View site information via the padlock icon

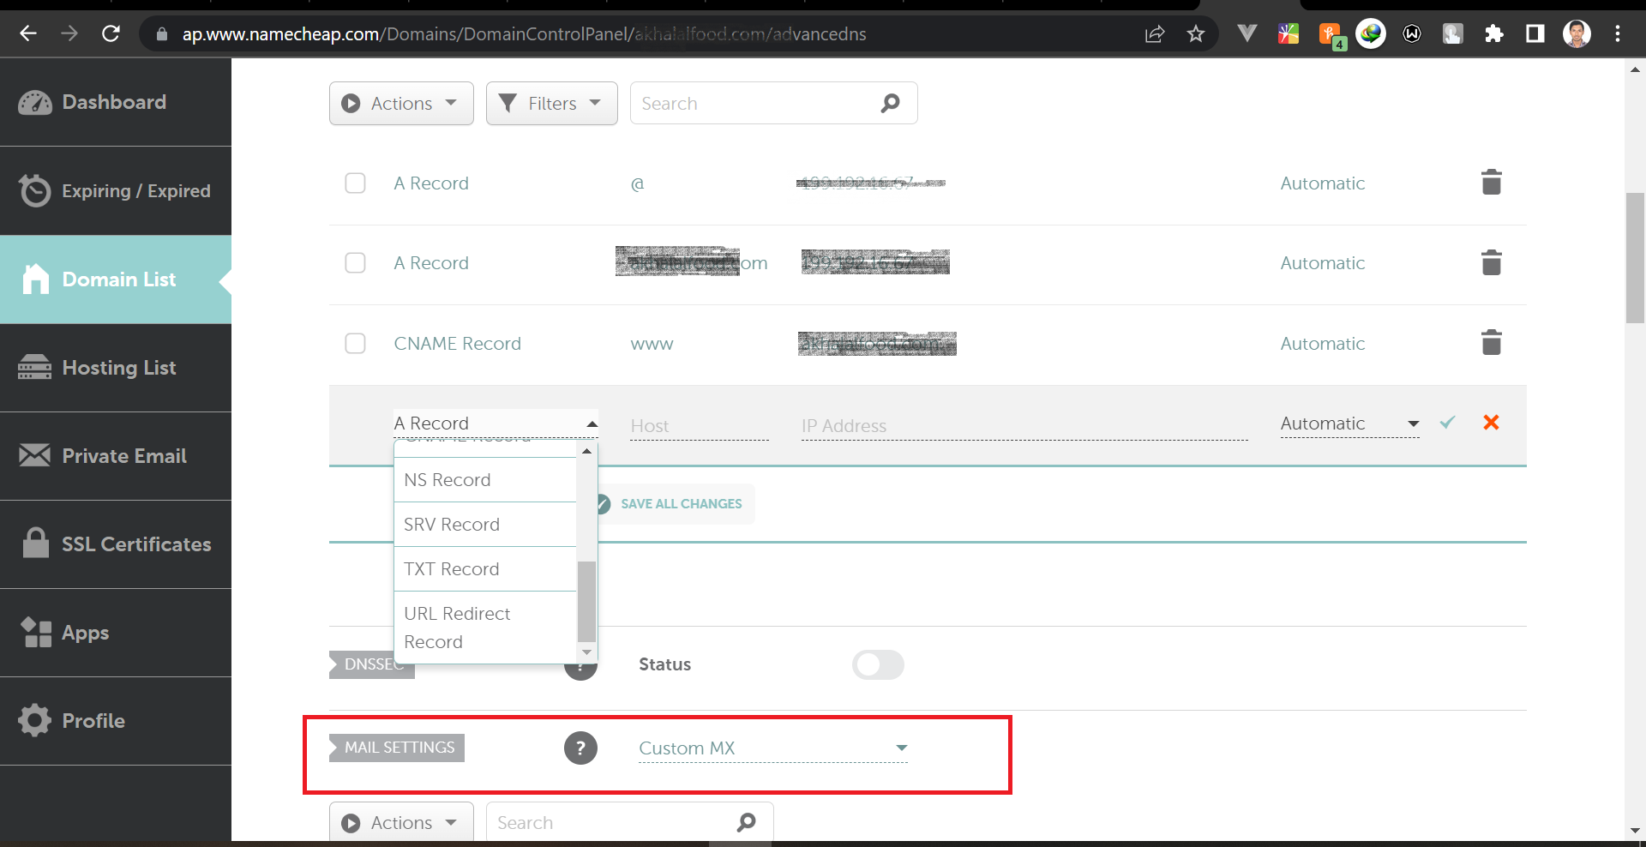pyautogui.click(x=161, y=34)
